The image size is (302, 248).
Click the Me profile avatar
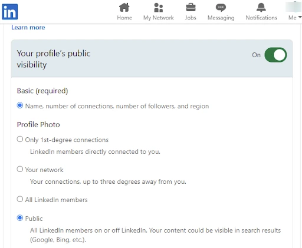[x=294, y=6]
